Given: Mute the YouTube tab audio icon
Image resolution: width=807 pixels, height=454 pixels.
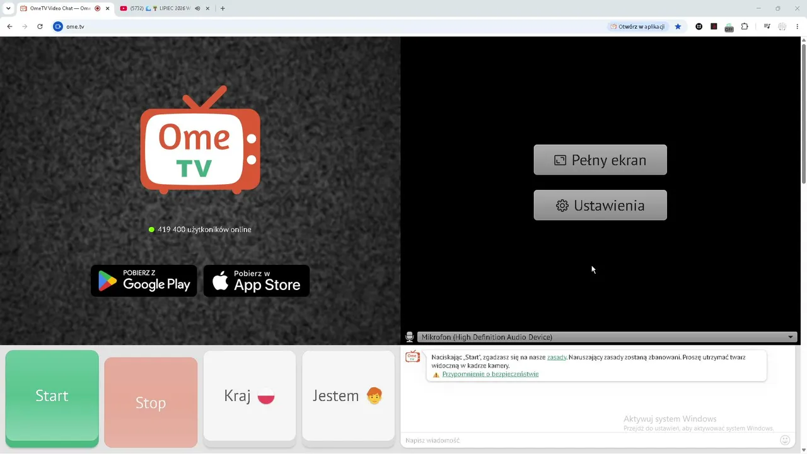Looking at the screenshot, I should [x=198, y=8].
